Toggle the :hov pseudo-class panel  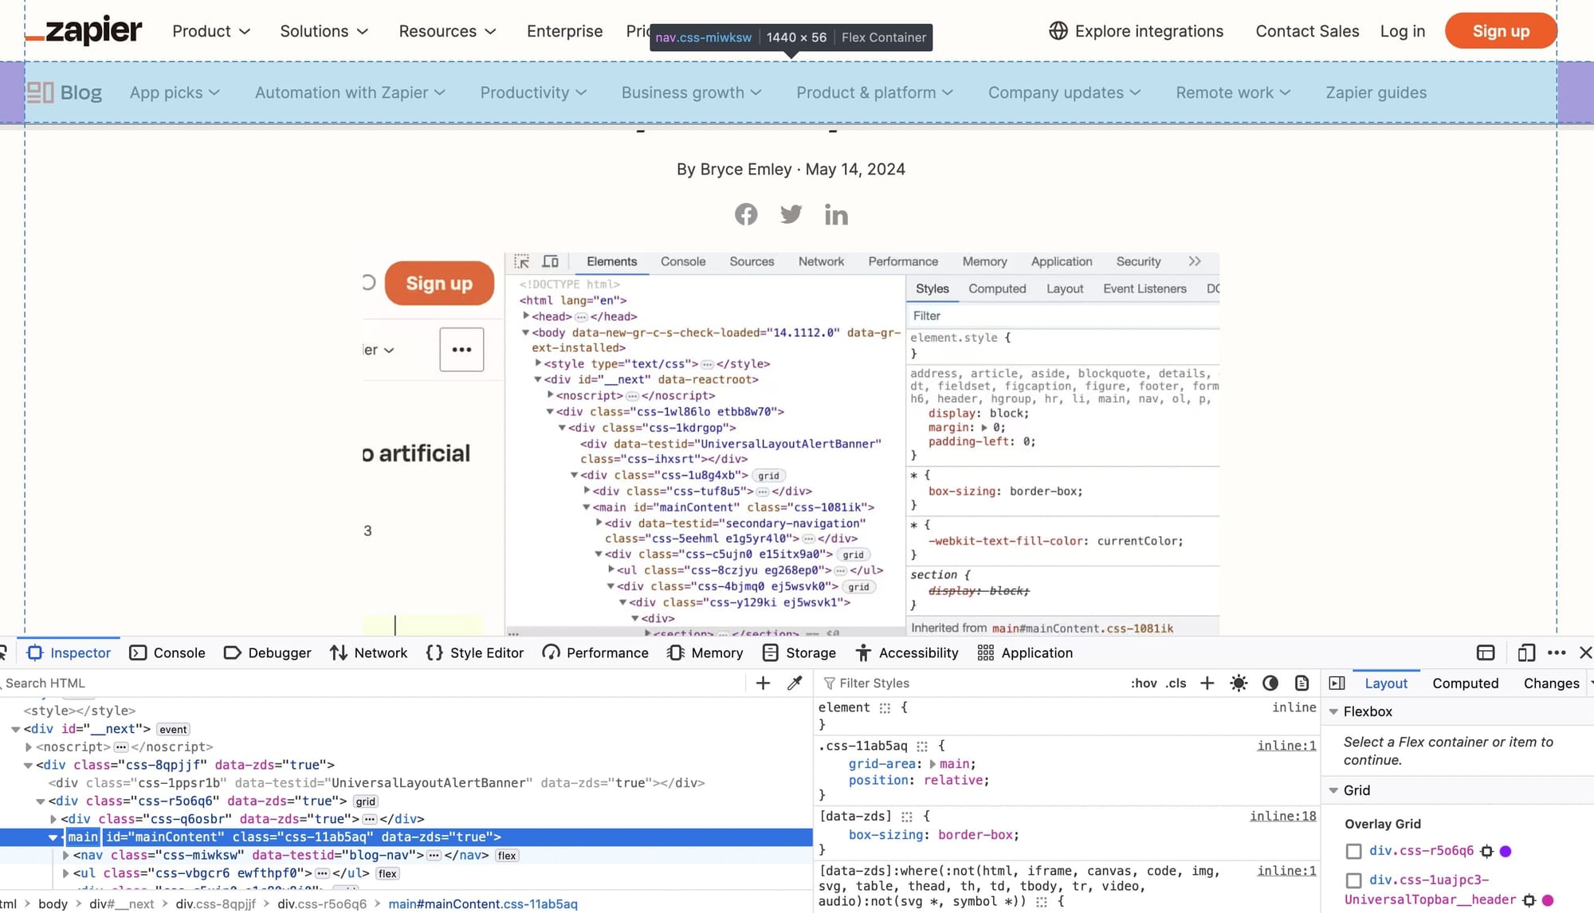[x=1144, y=683]
